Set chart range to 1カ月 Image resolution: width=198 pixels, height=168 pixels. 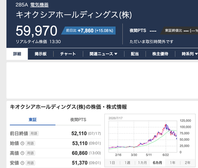pyautogui.click(x=142, y=163)
